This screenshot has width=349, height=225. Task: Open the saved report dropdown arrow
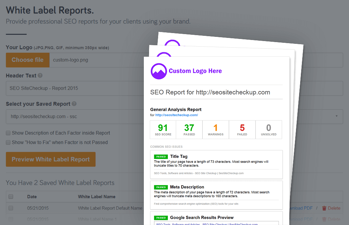click(336, 116)
